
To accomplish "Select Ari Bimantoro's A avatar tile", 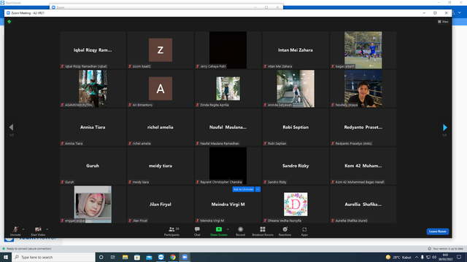I will (161, 89).
